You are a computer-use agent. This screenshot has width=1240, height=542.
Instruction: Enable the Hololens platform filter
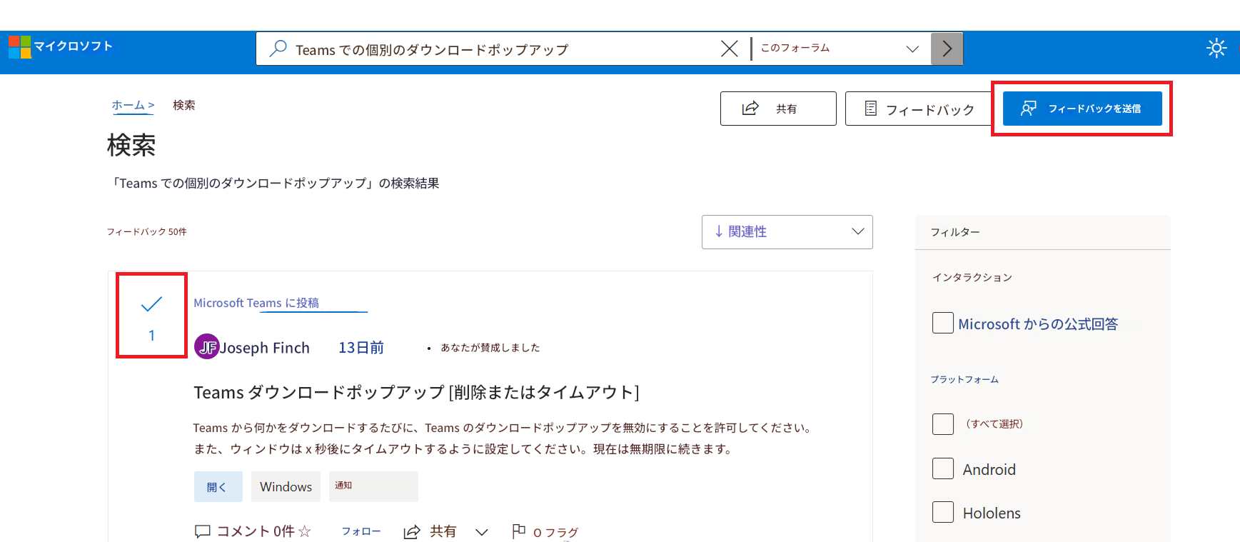pos(943,512)
